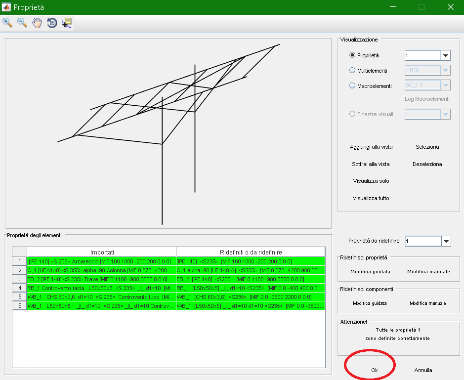
Task: Click the 3D structure model view
Action: [168, 133]
